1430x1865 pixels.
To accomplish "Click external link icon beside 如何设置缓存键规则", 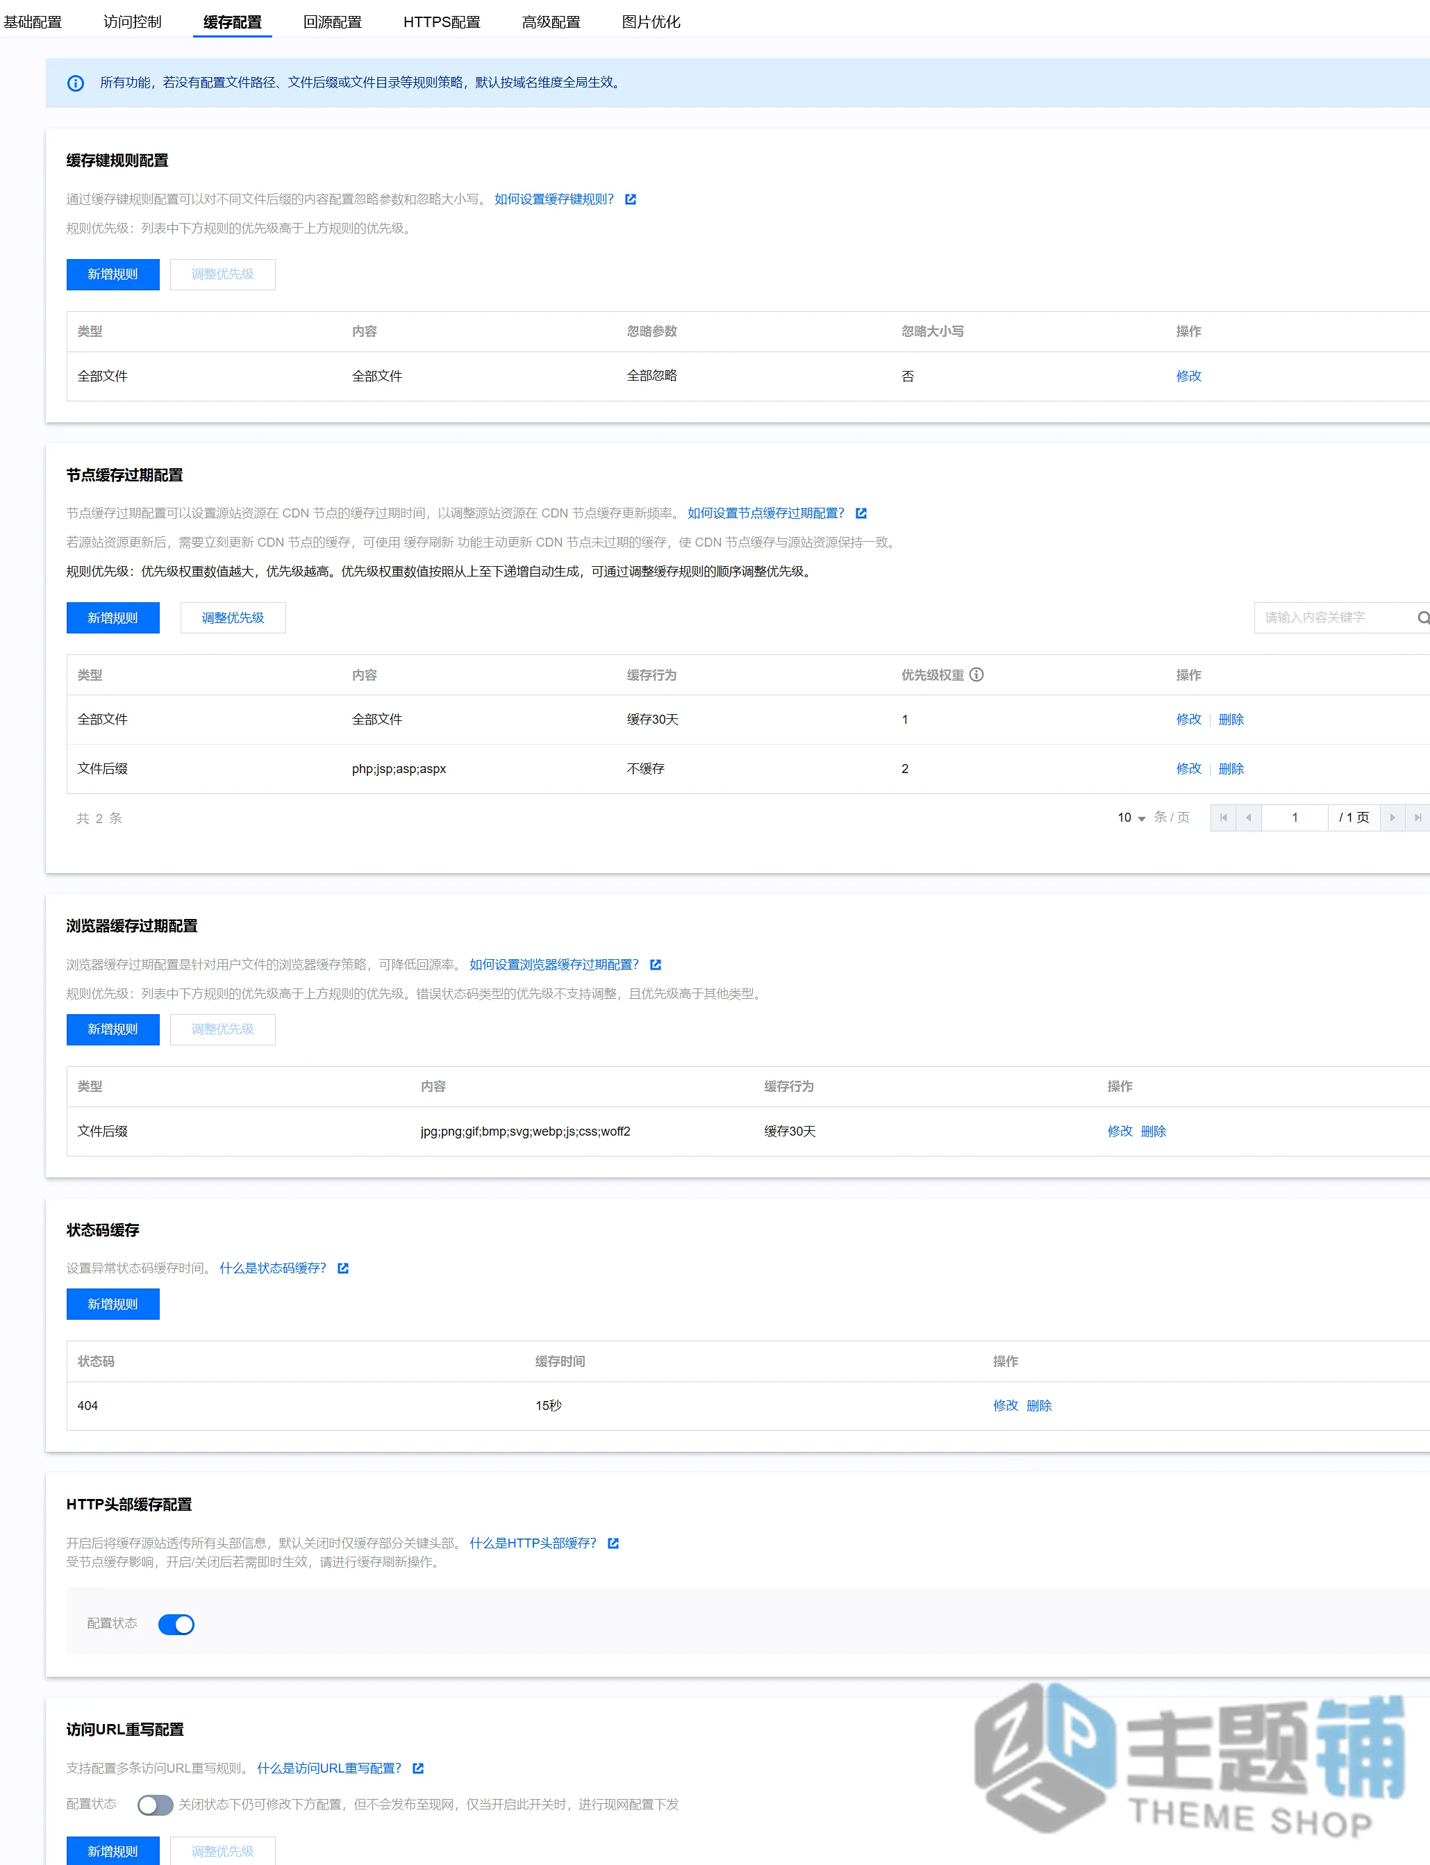I will pyautogui.click(x=631, y=199).
